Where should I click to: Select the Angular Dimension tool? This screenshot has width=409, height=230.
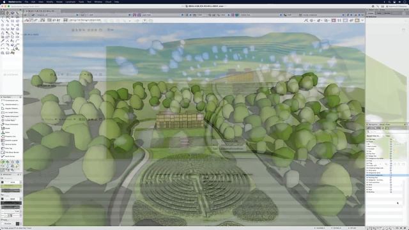tap(10, 108)
